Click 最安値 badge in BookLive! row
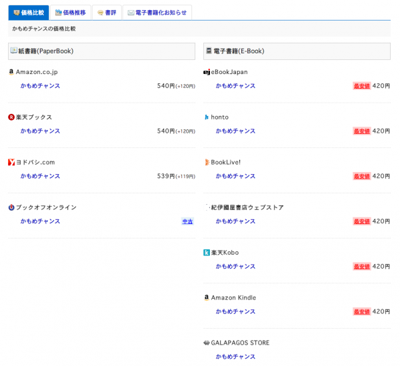Viewport: 400px width, 366px height. [x=362, y=176]
